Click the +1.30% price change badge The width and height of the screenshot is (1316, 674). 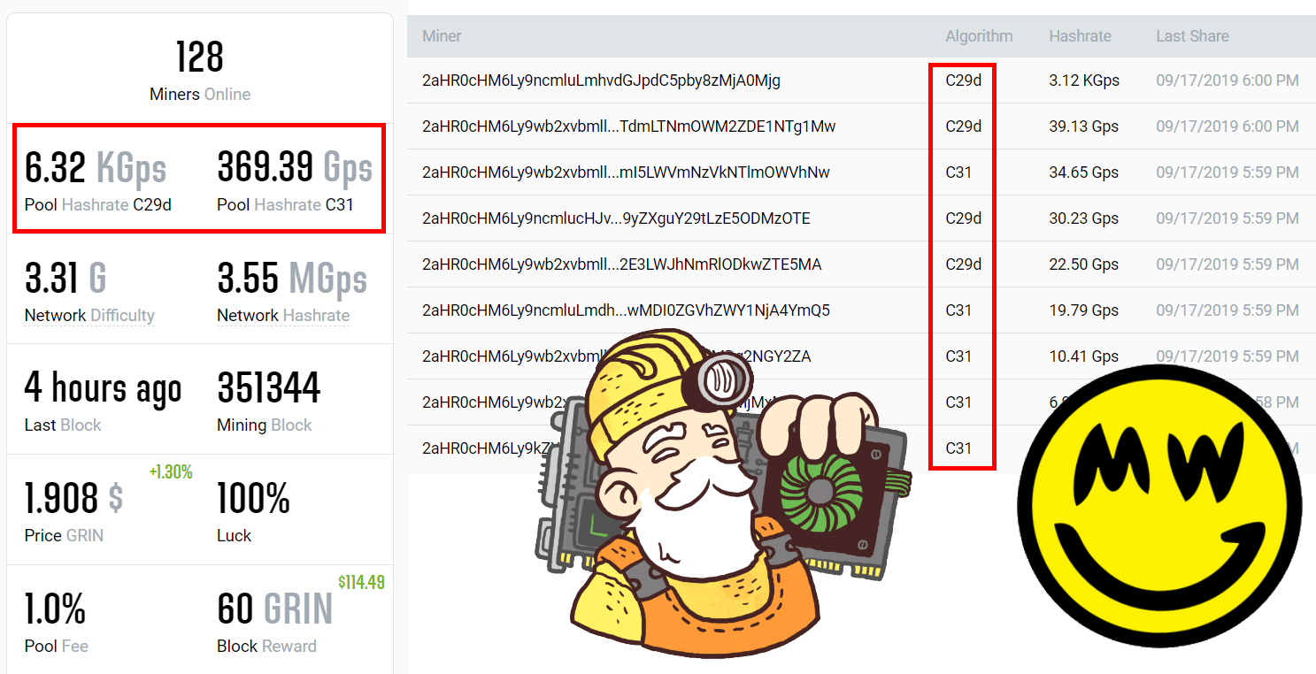171,472
